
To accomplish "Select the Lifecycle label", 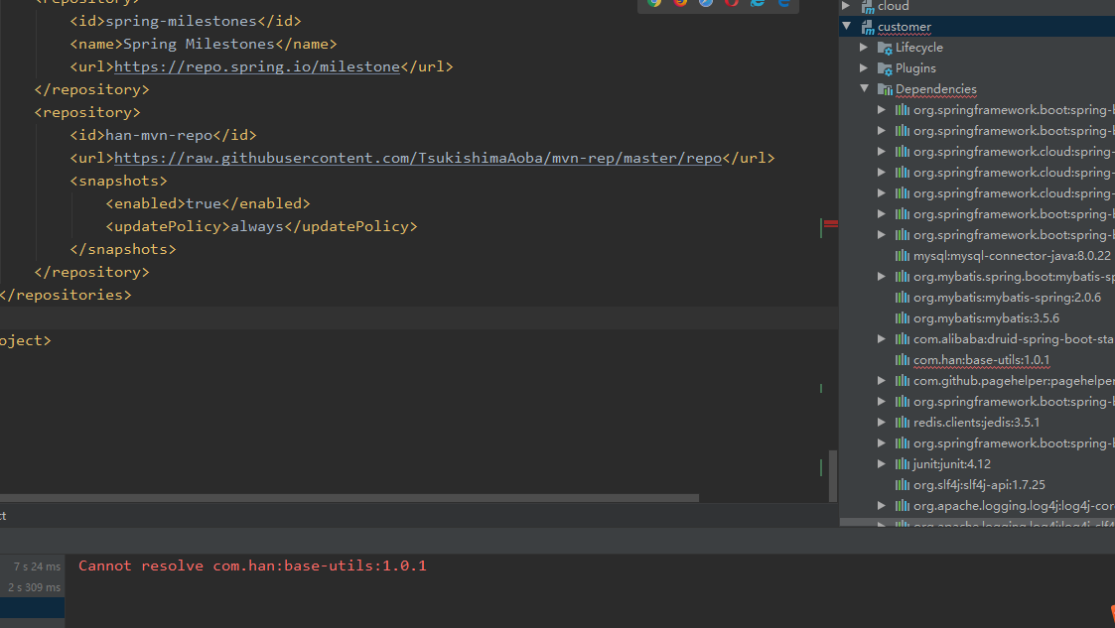I will pos(918,48).
